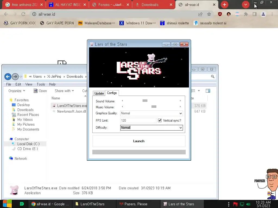Select Recent Places in sidebar
Viewport: 278px width, 208px height.
(28, 115)
